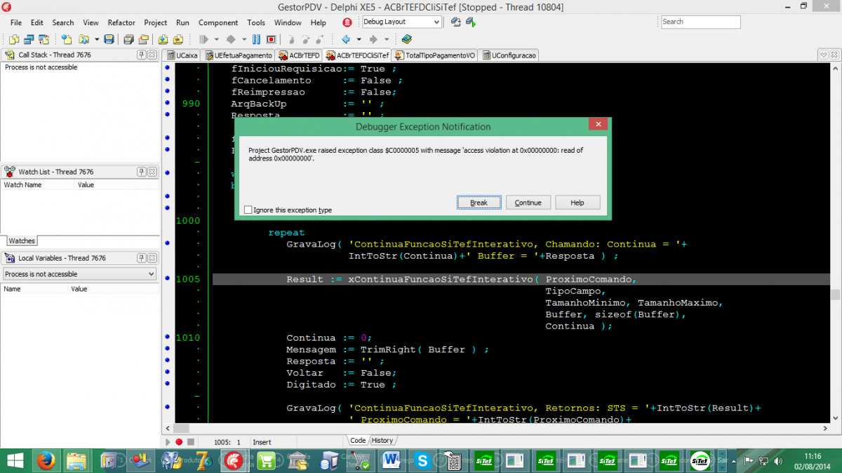Click the Watch Name column header

[38, 185]
